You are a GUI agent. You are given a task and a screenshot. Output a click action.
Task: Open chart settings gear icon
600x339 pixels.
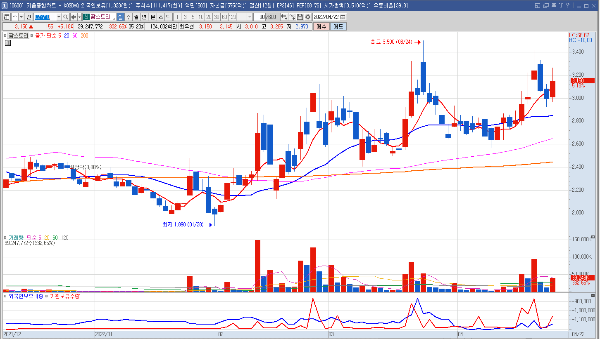click(x=308, y=17)
